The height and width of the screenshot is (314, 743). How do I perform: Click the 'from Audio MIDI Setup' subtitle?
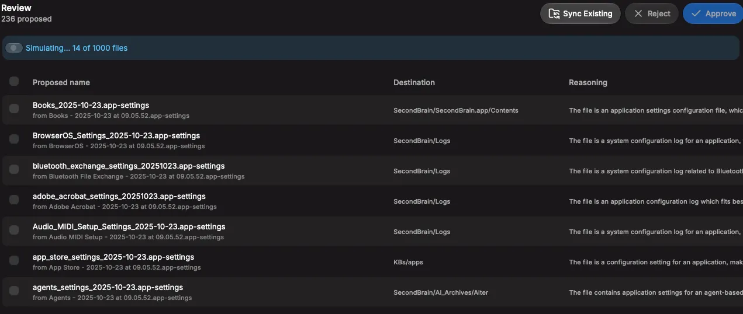128,237
